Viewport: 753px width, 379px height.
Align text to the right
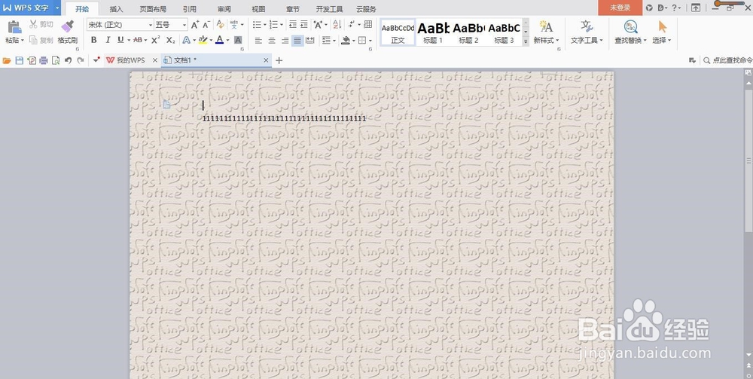[x=285, y=41]
